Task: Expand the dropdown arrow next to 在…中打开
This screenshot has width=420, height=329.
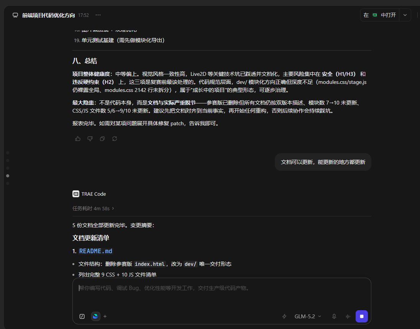Action: click(405, 15)
